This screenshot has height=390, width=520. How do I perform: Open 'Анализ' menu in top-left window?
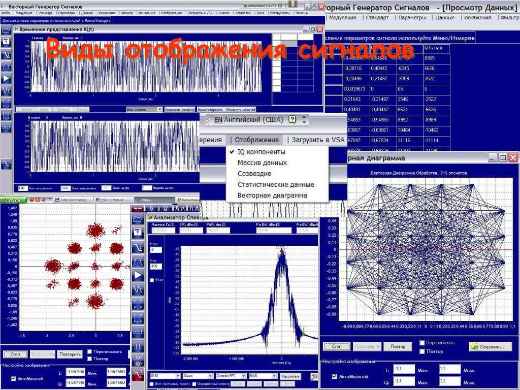(x=224, y=13)
